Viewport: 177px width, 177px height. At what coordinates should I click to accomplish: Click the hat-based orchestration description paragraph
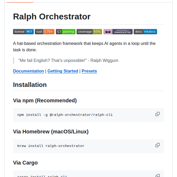point(84,47)
